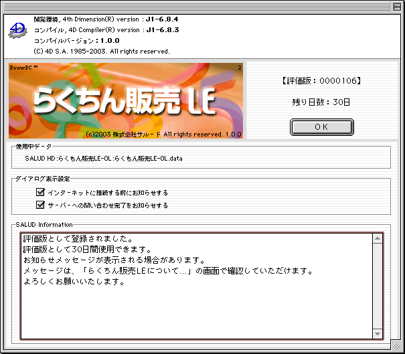The height and width of the screenshot is (354, 405).
Task: Click the scroll down arrow in SALUD Information
Action: tap(378, 334)
